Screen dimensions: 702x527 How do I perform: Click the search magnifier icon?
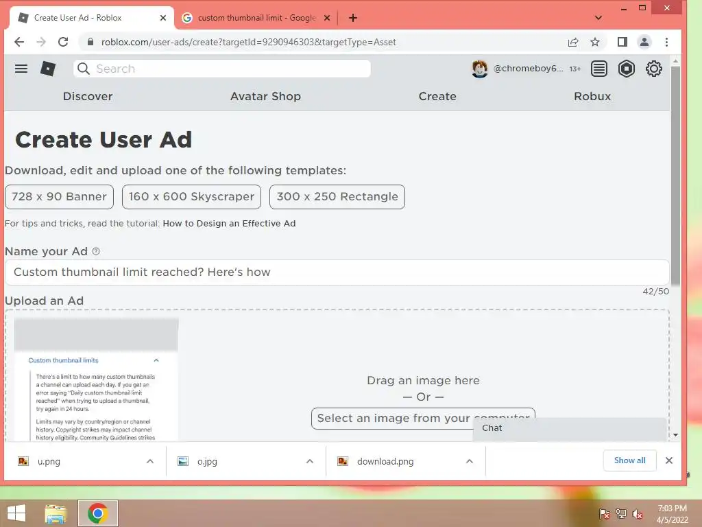83,69
